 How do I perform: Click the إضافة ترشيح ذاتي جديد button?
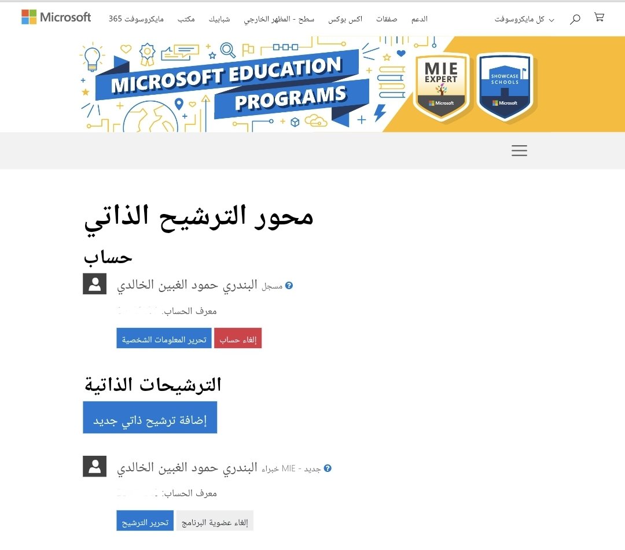150,418
